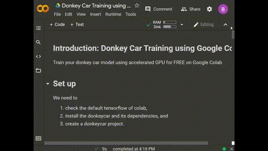
Task: Click list item 'create a donkeycar project'
Action: pyautogui.click(x=95, y=124)
